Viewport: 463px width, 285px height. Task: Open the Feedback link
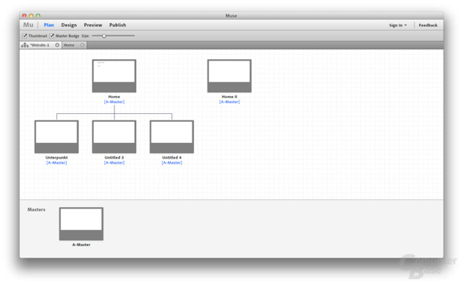[428, 25]
